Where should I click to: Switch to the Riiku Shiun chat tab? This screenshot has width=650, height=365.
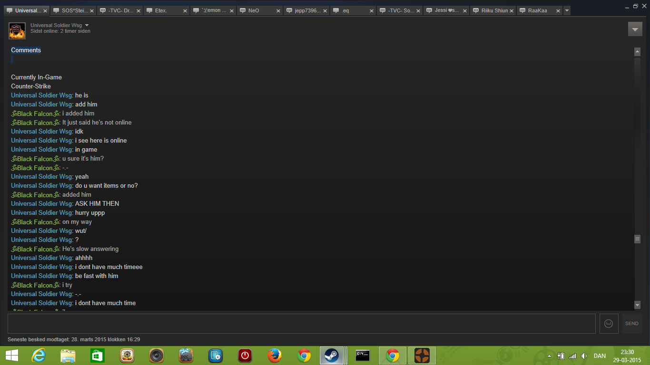(494, 10)
